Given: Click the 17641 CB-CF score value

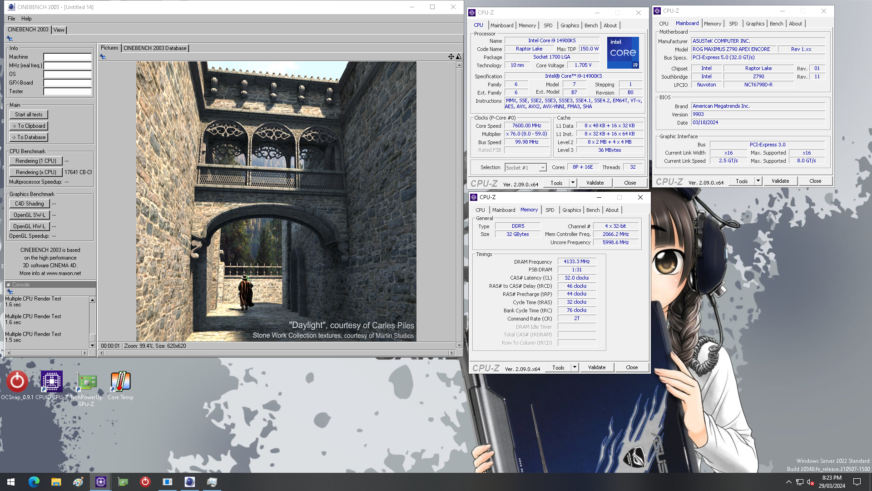Looking at the screenshot, I should (78, 172).
